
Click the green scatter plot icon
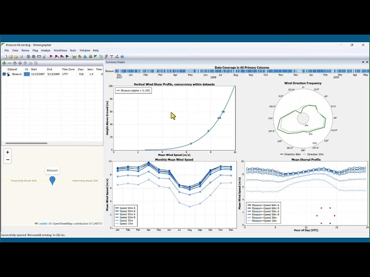[x=101, y=57]
